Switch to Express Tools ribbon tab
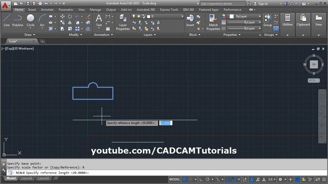 coord(169,10)
